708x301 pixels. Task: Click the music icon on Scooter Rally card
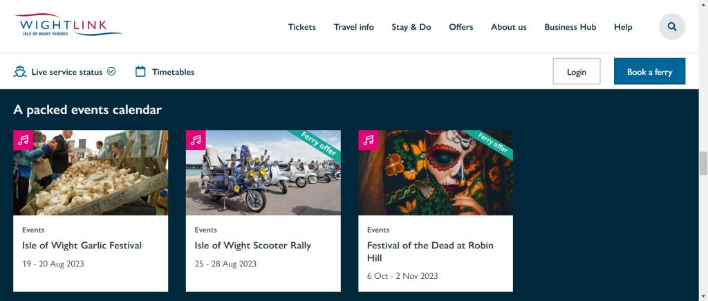tap(196, 140)
